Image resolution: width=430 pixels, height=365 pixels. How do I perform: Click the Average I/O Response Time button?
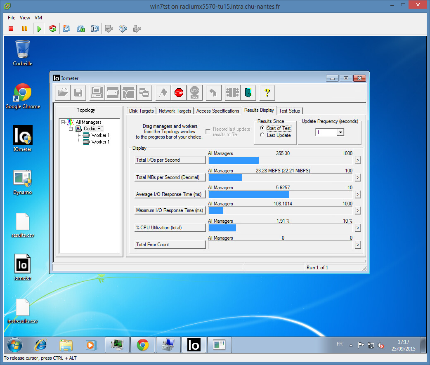pos(170,194)
